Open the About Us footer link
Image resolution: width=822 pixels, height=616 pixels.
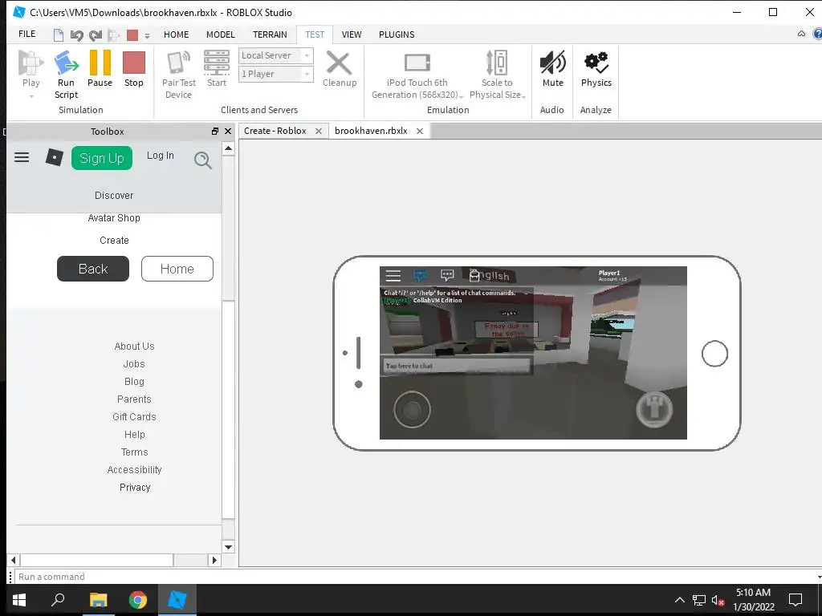pos(134,346)
